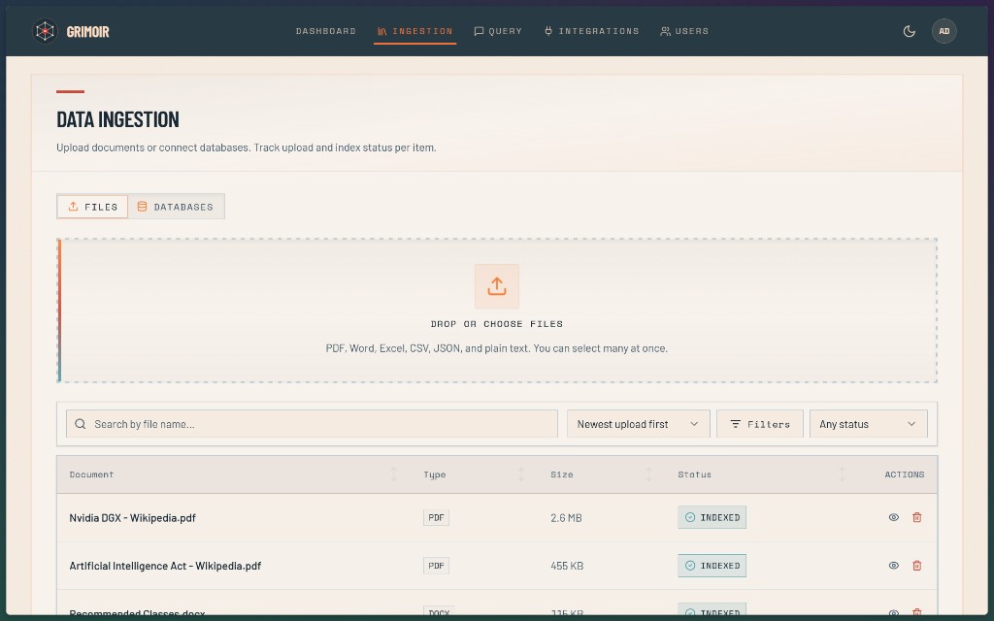This screenshot has height=621, width=994.
Task: Switch to the Databases tab
Action: (x=177, y=207)
